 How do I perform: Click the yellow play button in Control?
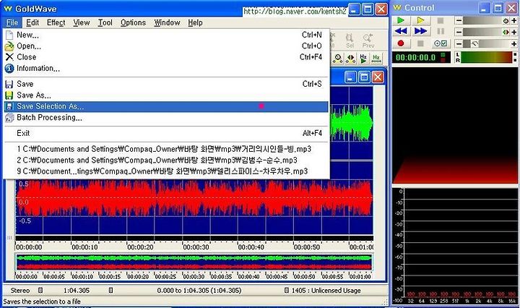[420, 20]
